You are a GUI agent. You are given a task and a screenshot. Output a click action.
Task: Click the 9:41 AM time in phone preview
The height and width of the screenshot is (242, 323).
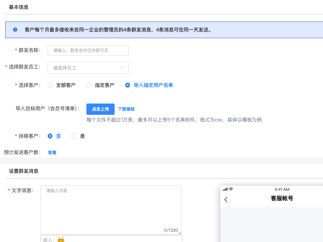[282, 189]
